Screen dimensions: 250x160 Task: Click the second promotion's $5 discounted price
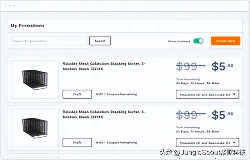click(222, 115)
